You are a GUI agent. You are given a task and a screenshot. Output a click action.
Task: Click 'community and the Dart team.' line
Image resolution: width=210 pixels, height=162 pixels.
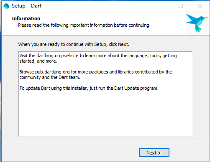[50, 77]
